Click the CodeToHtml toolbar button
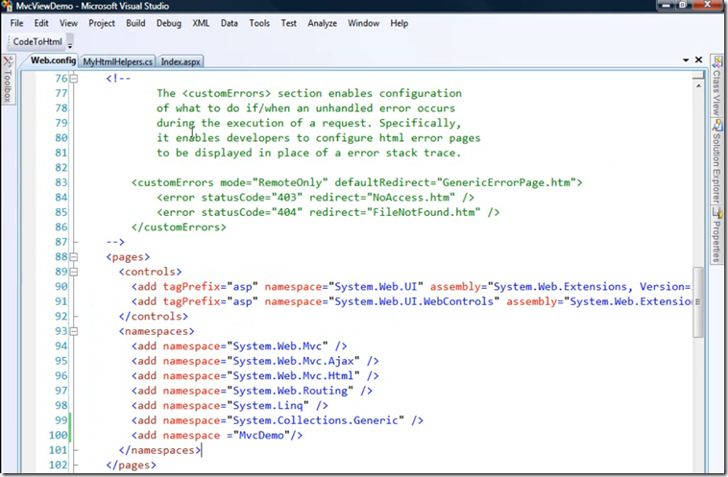Viewport: 728px width, 477px height. pos(37,42)
